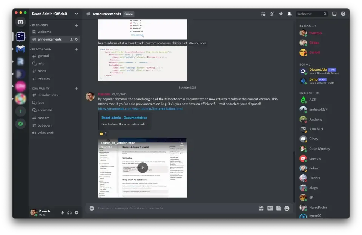
Task: Open the emoji picker
Action: click(x=287, y=208)
